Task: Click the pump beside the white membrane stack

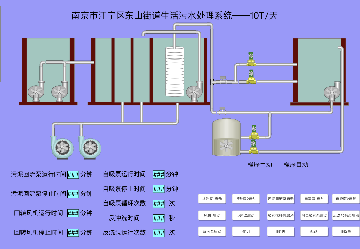Action: point(195,92)
